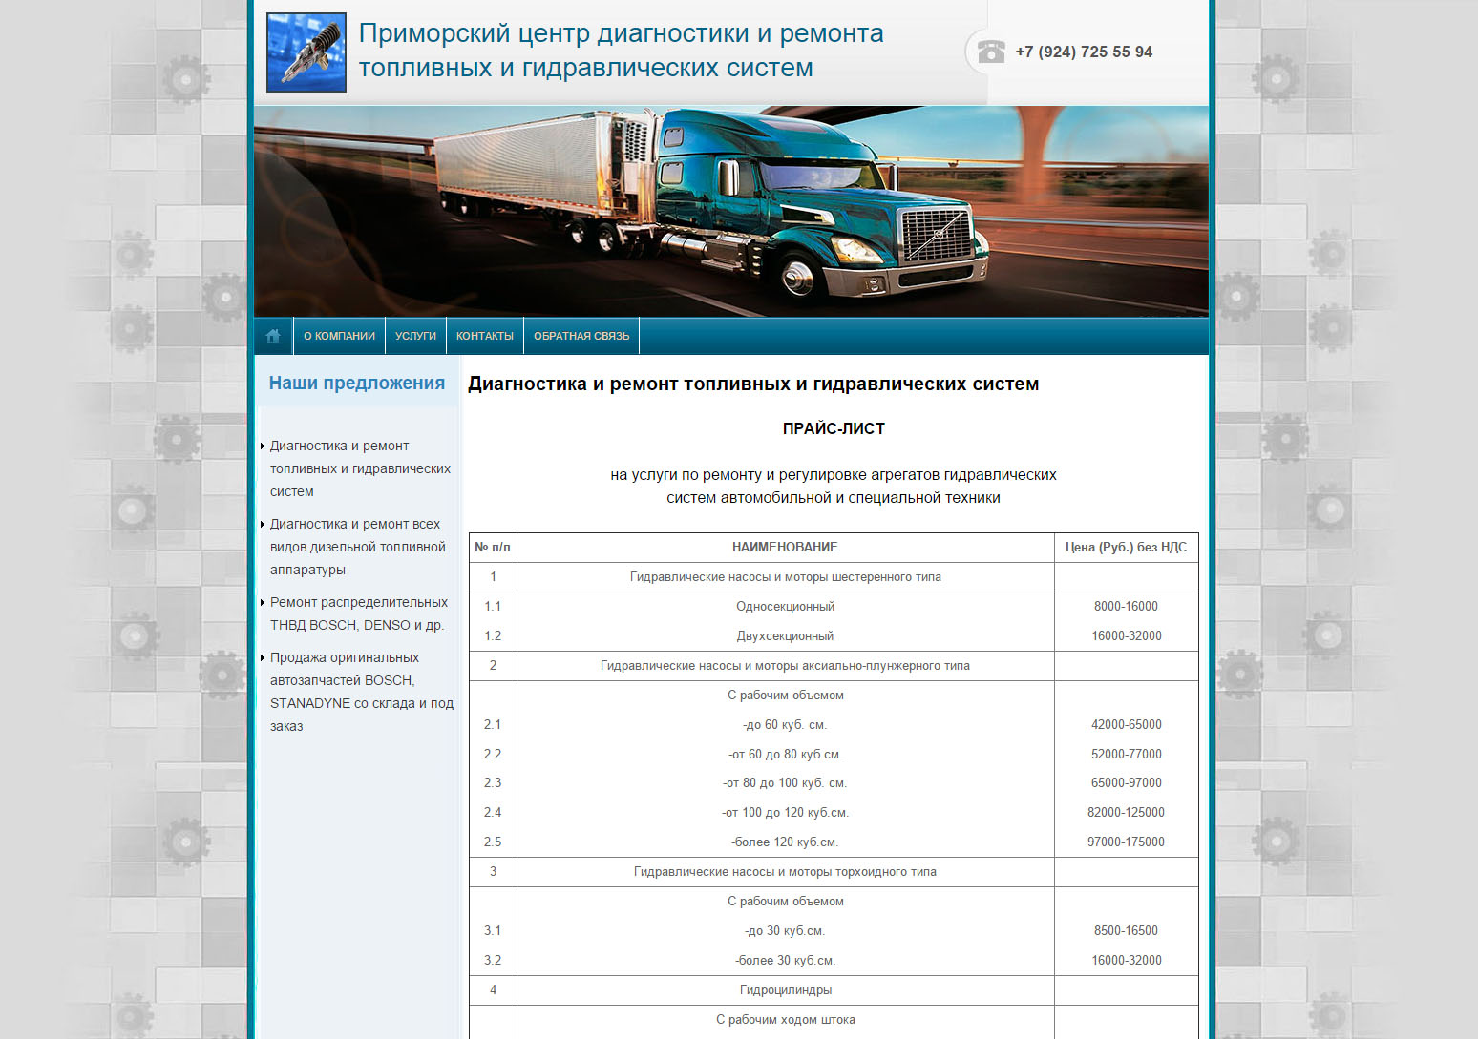Viewport: 1478px width, 1039px height.
Task: Click price 82000-125000
Action: 1126,812
